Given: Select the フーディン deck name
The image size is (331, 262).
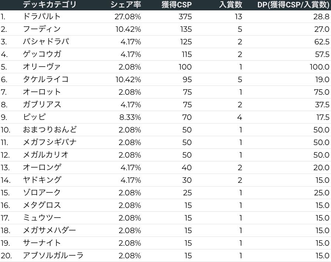Looking at the screenshot, I should [x=41, y=29].
